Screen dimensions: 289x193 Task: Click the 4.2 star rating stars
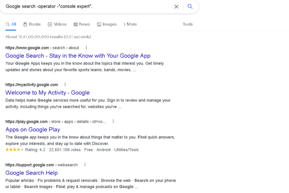pyautogui.click(x=14, y=150)
